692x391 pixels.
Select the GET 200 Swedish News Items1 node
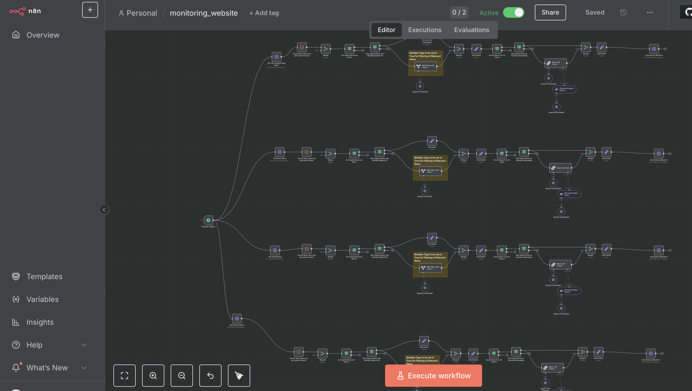coord(276,57)
